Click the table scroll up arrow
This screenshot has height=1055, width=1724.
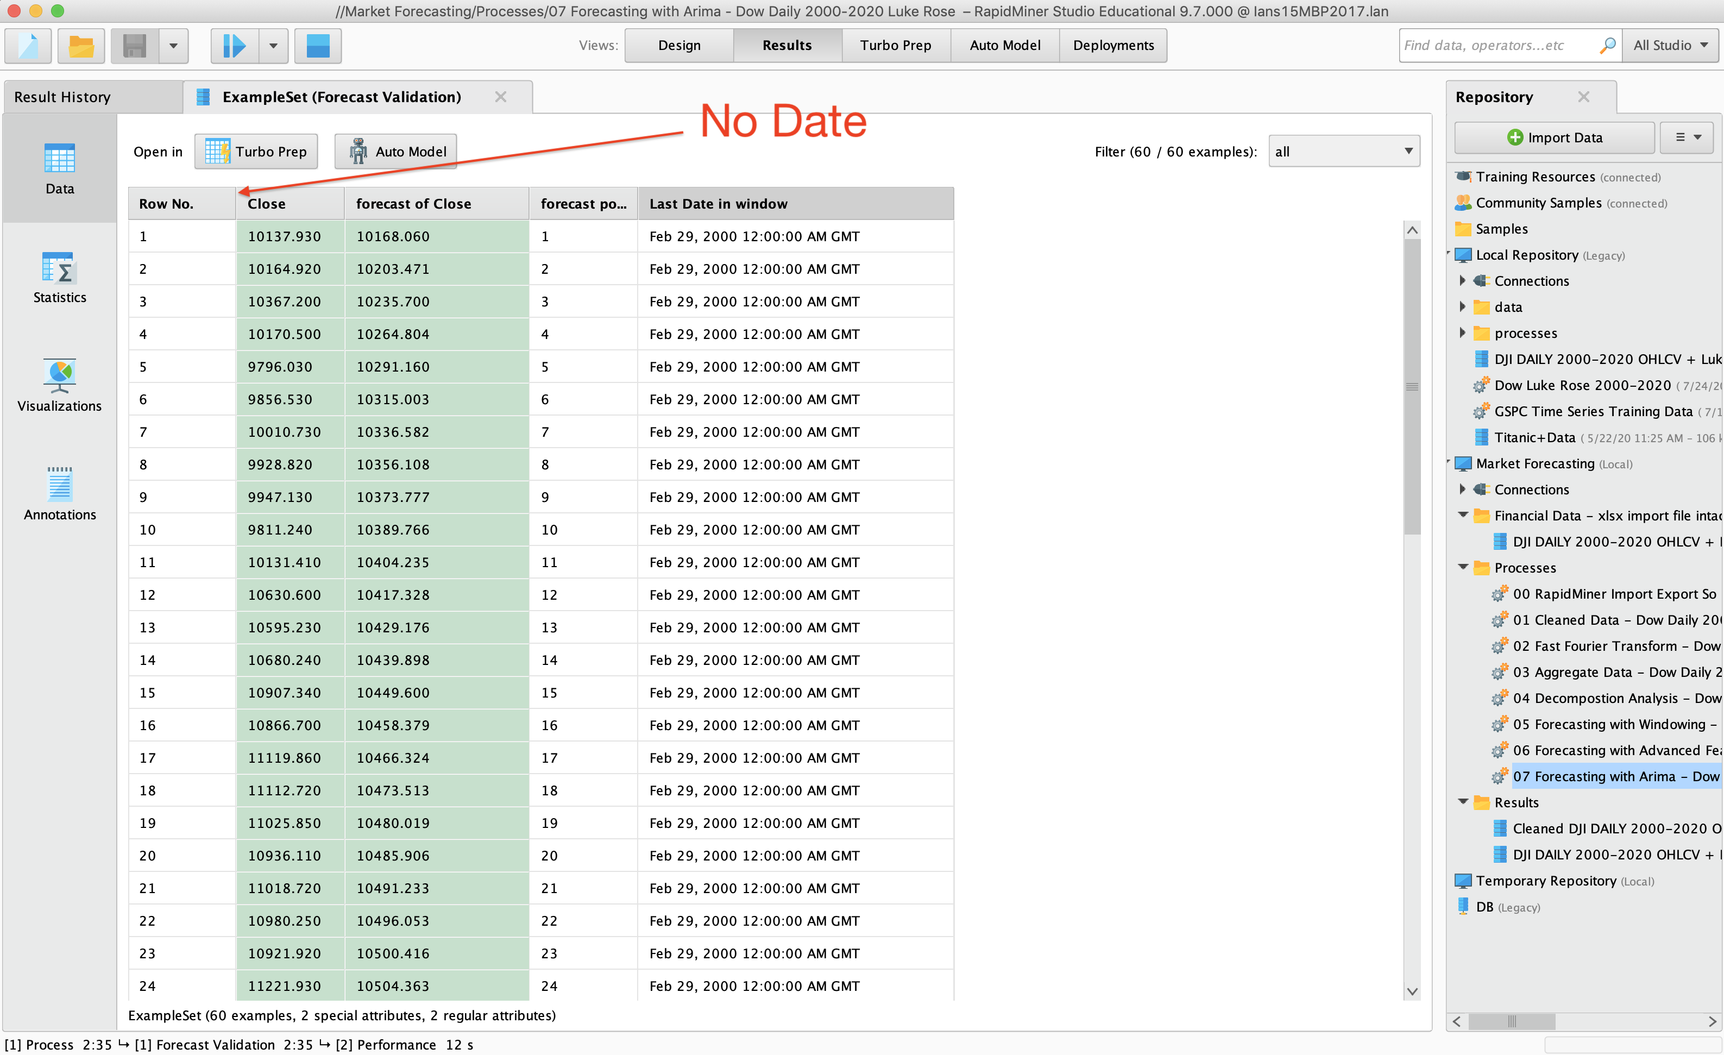click(1412, 229)
